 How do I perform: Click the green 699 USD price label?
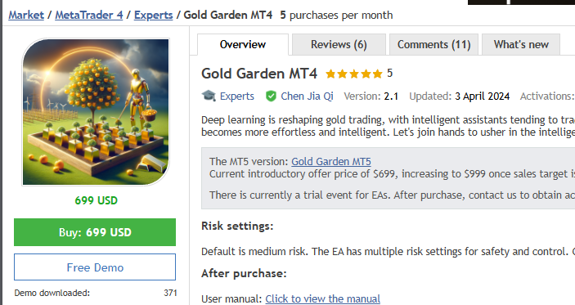pyautogui.click(x=96, y=200)
